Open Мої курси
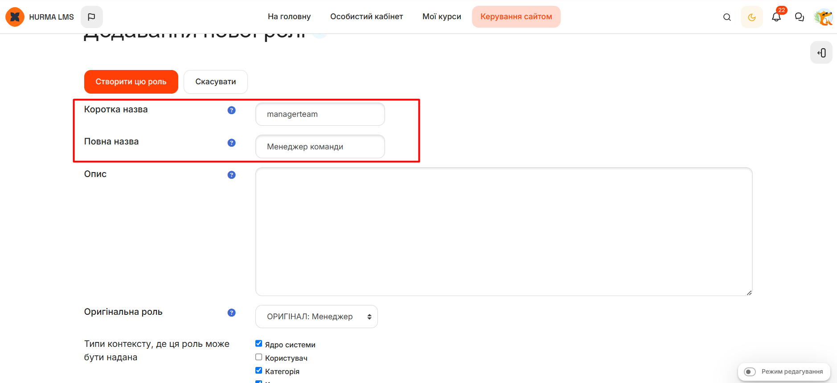Image resolution: width=837 pixels, height=383 pixels. 442,17
